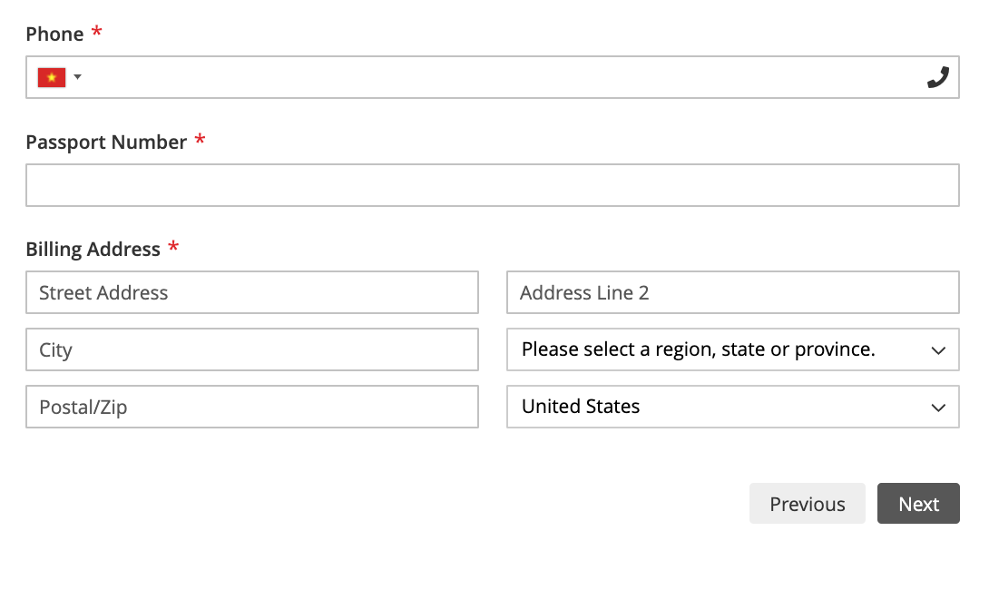This screenshot has width=989, height=590.
Task: Open the small caret beside the flag
Action: click(78, 77)
